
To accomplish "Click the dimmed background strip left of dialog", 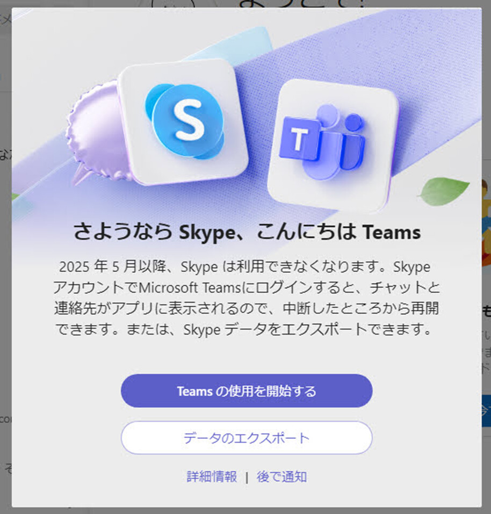I will [x=5, y=257].
